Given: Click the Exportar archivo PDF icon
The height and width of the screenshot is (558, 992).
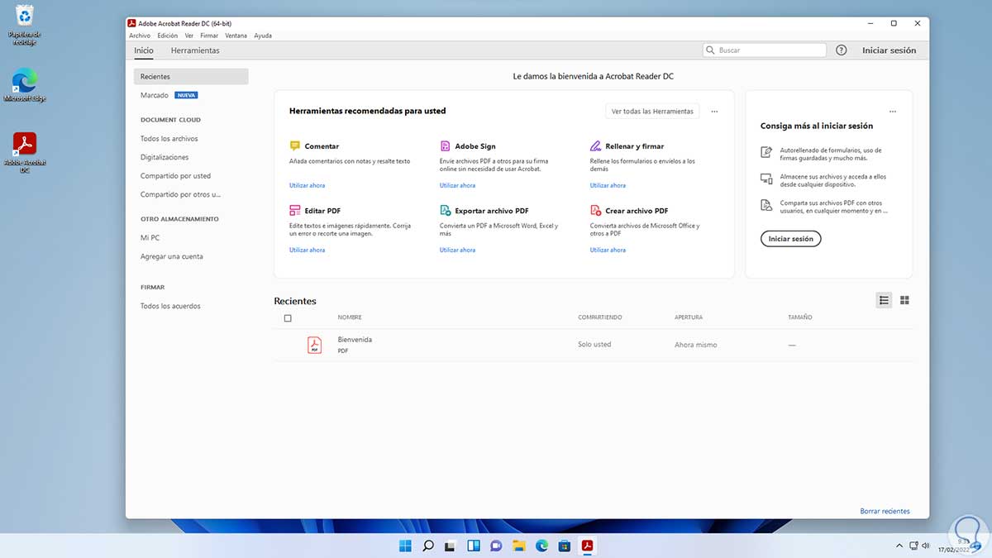Looking at the screenshot, I should point(446,211).
